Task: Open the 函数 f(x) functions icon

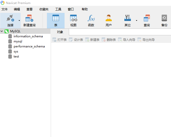Action: pyautogui.click(x=91, y=18)
